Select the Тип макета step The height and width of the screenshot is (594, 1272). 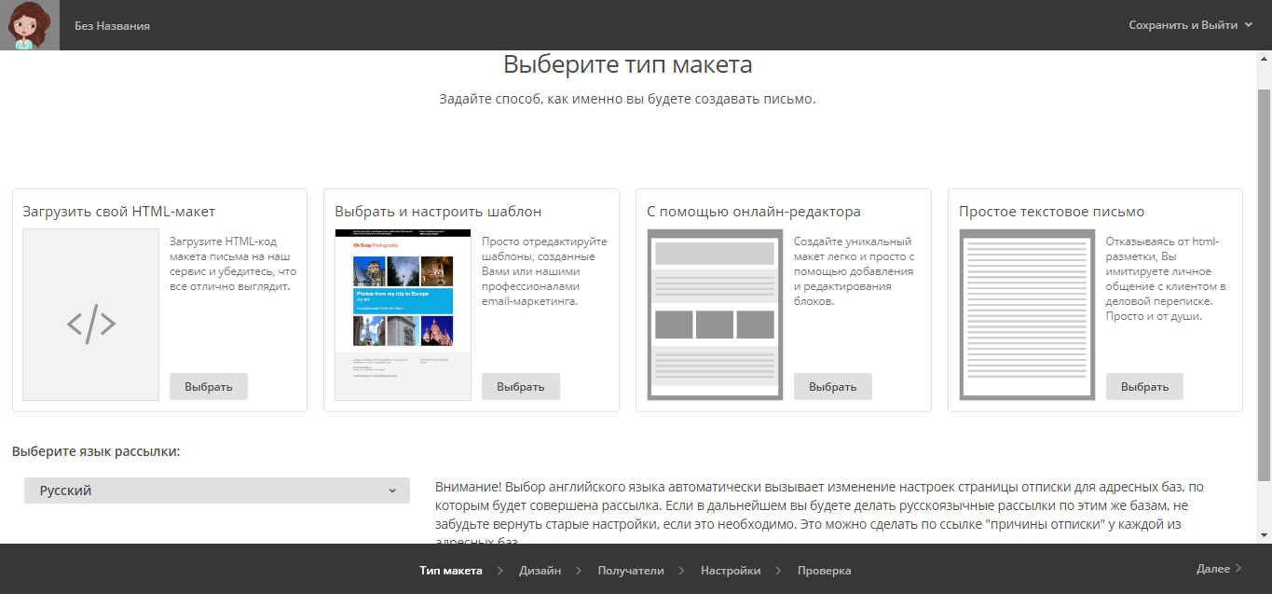click(451, 571)
